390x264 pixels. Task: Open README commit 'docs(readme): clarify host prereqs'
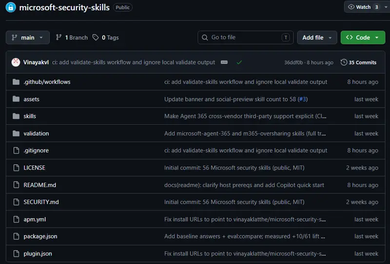click(x=244, y=185)
